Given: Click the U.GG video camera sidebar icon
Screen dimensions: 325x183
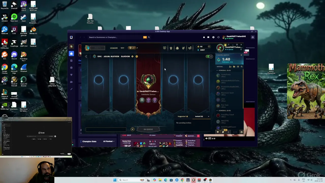Looking at the screenshot, I should click(x=71, y=82).
